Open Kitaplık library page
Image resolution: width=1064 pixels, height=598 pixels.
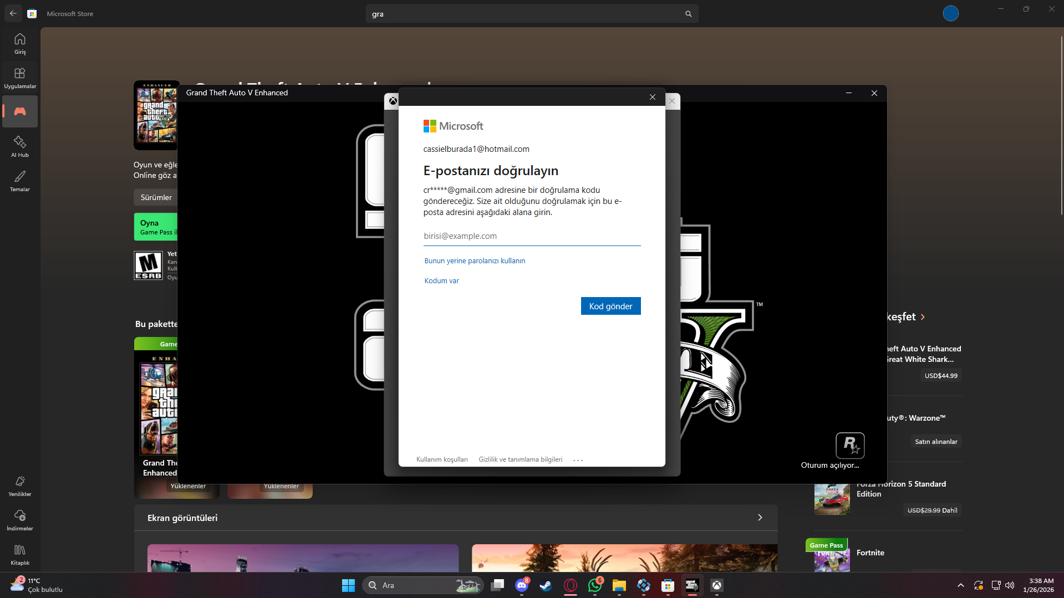tap(20, 554)
